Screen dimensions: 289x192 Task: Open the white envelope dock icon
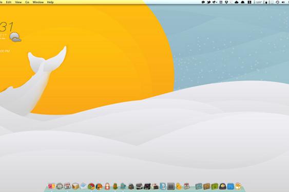pyautogui.click(x=83, y=186)
